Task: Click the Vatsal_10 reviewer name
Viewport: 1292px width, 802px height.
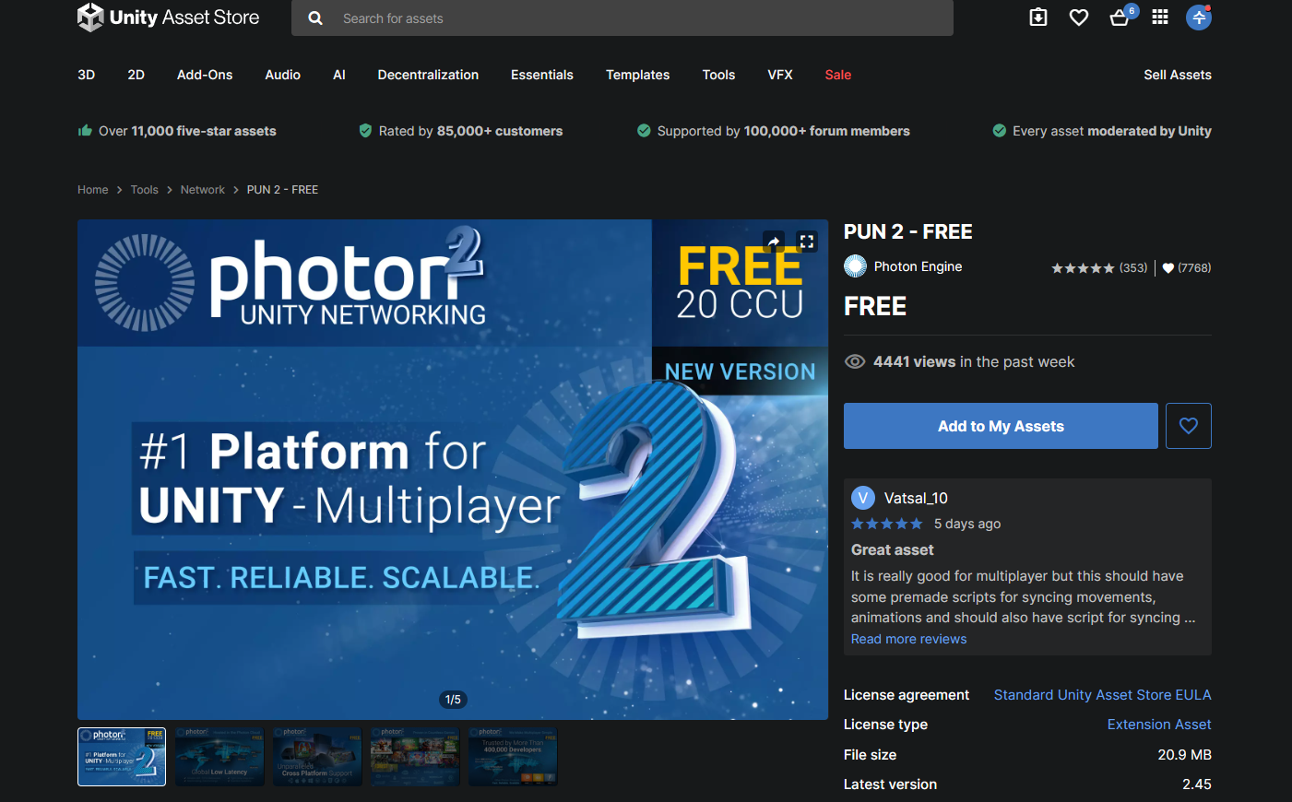Action: tap(916, 499)
